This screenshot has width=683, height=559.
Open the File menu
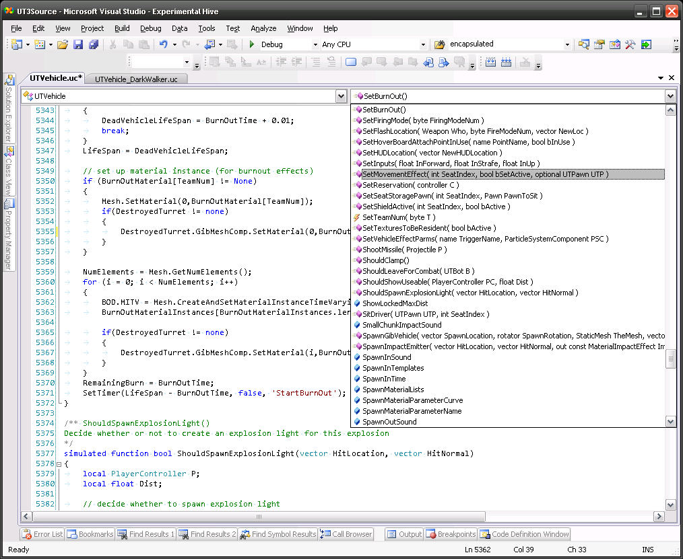pos(16,28)
